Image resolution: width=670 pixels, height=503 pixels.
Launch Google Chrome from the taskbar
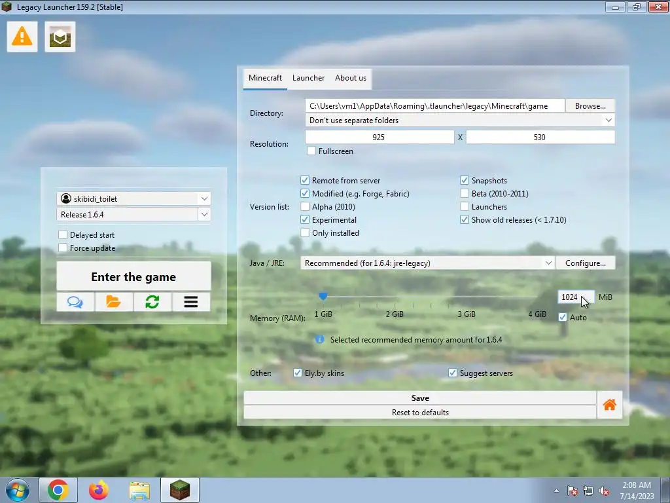(x=58, y=490)
